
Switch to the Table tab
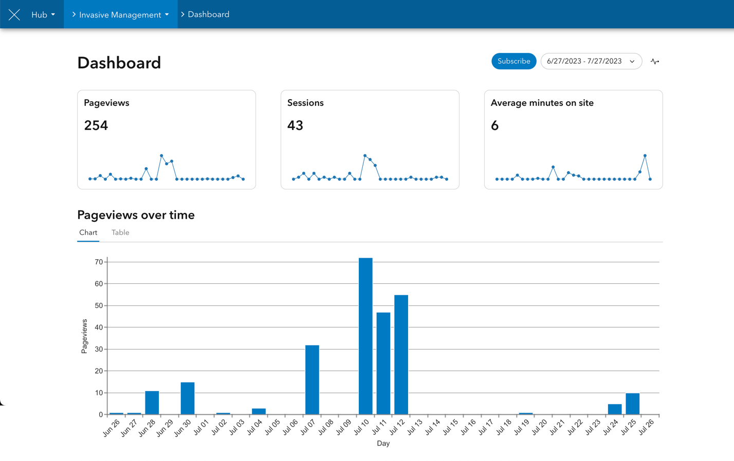click(x=120, y=232)
